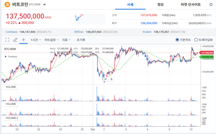216x134 pixels.
Task: Open the 지표 indicators dropdown
Action: pyautogui.click(x=66, y=40)
